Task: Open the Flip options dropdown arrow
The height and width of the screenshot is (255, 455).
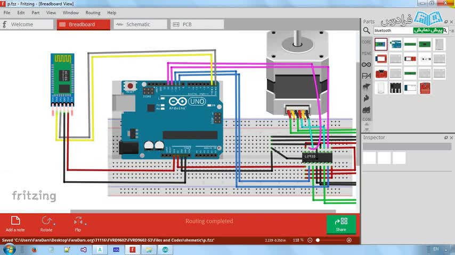Action: pyautogui.click(x=86, y=224)
